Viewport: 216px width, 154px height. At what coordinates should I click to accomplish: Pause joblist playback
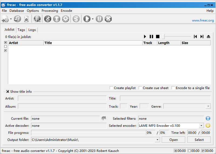[x=151, y=37]
